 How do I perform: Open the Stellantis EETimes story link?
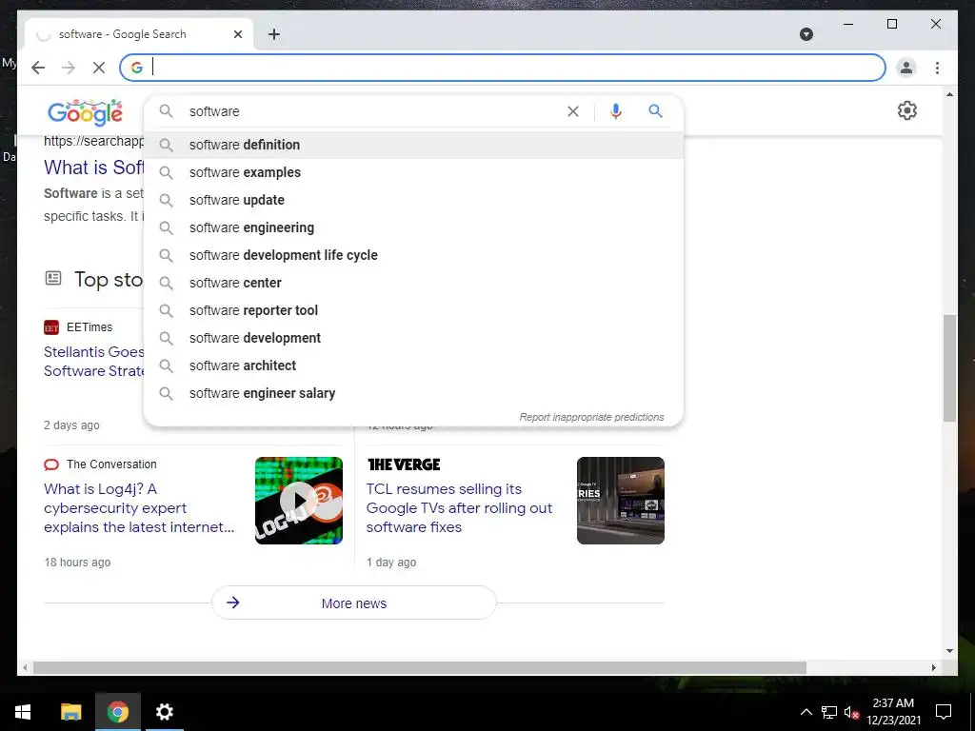(x=94, y=361)
